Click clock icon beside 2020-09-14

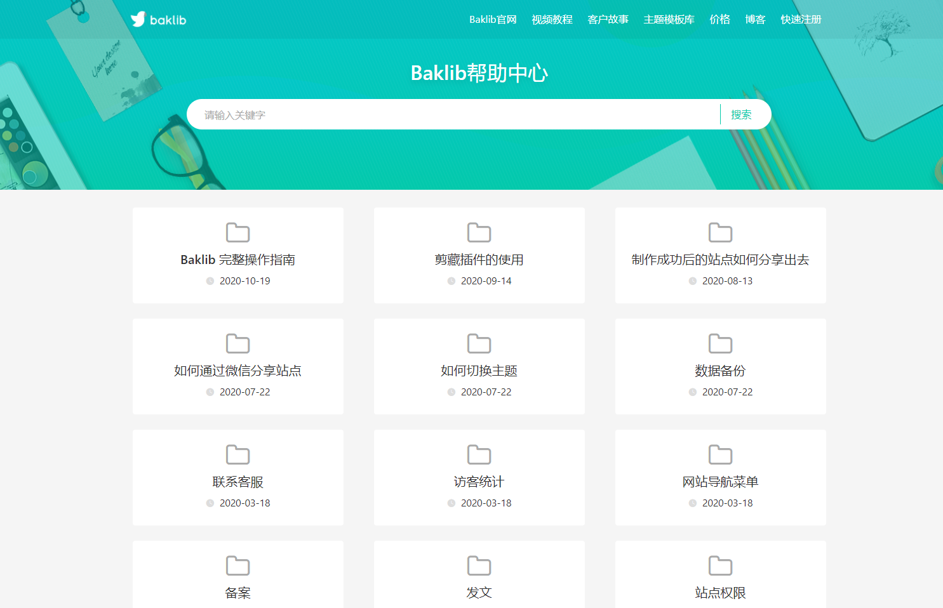(x=451, y=281)
